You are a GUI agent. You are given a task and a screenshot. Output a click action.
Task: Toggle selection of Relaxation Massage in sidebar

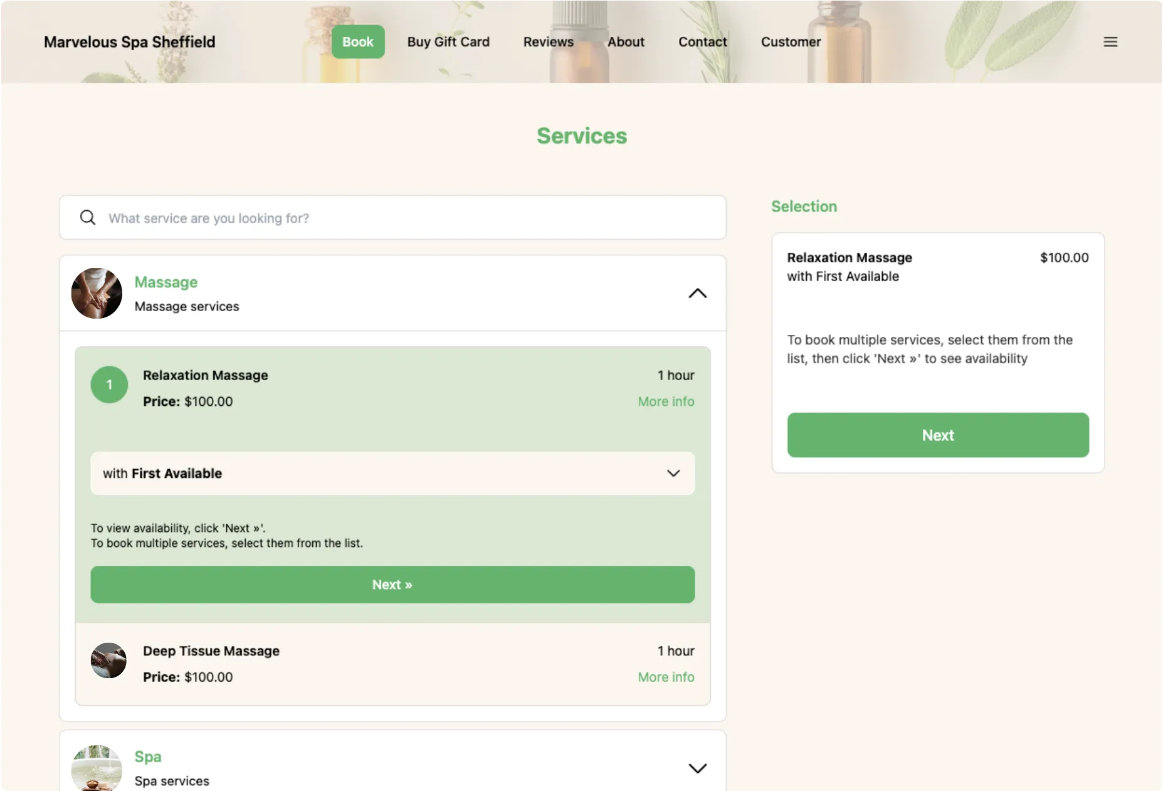(850, 257)
